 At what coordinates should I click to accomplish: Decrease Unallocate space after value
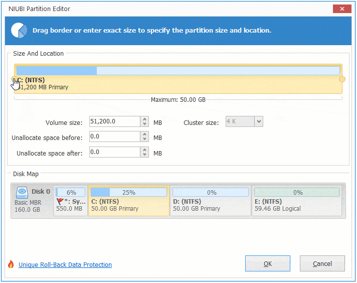[x=145, y=155]
